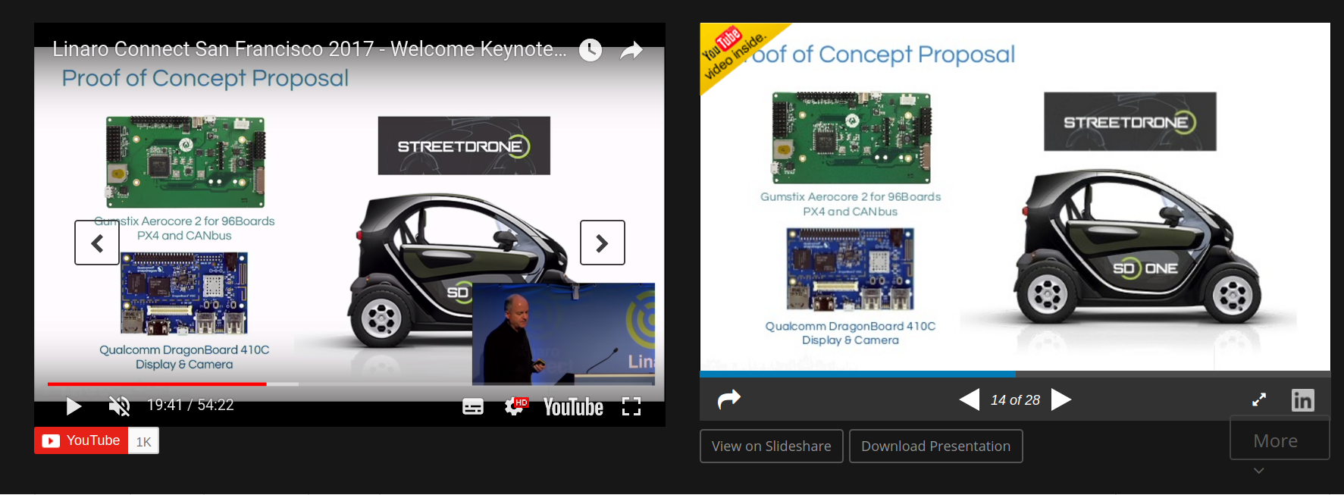
Task: Click the speaker picture-in-picture overlay
Action: (x=563, y=334)
